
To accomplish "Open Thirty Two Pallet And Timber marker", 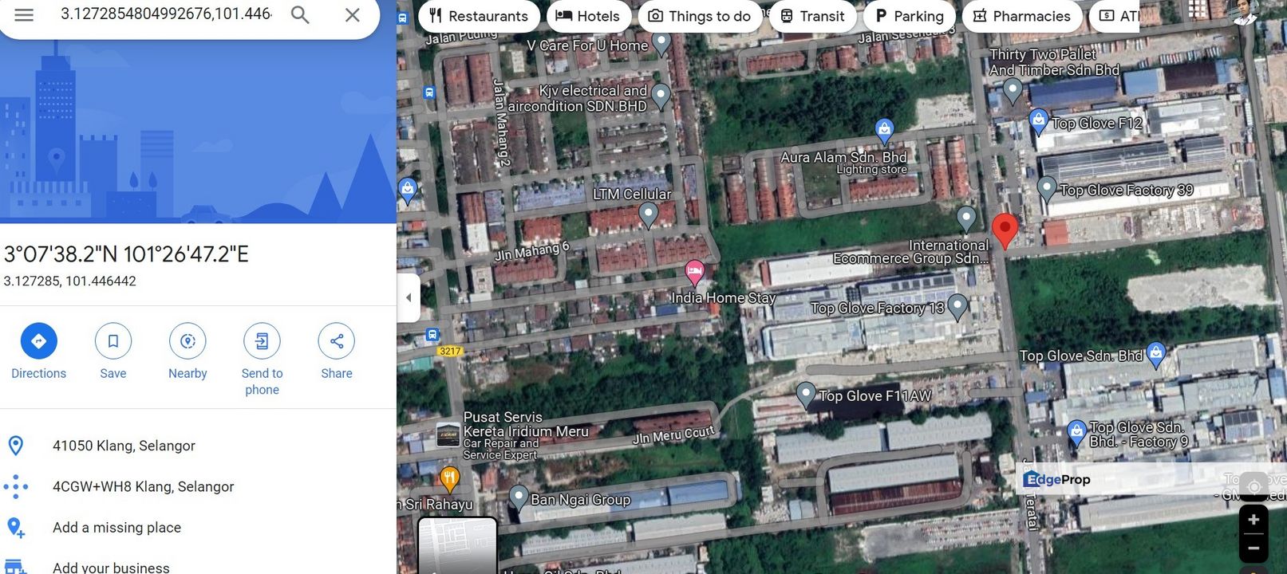I will click(1013, 91).
